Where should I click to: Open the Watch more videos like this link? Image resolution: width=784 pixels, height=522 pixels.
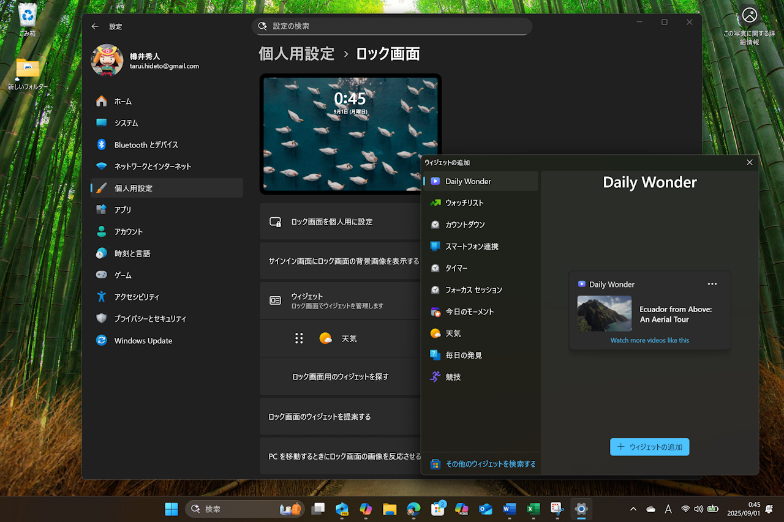[x=649, y=340]
